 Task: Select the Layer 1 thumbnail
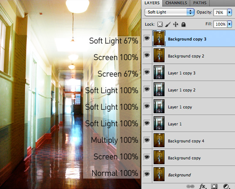point(159,123)
